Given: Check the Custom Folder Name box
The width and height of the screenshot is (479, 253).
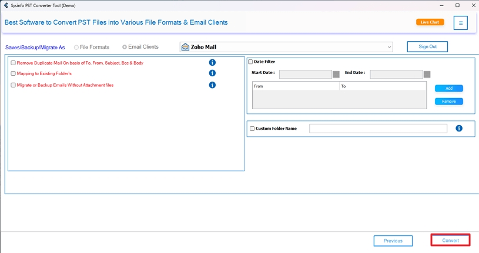Looking at the screenshot, I should coord(252,129).
